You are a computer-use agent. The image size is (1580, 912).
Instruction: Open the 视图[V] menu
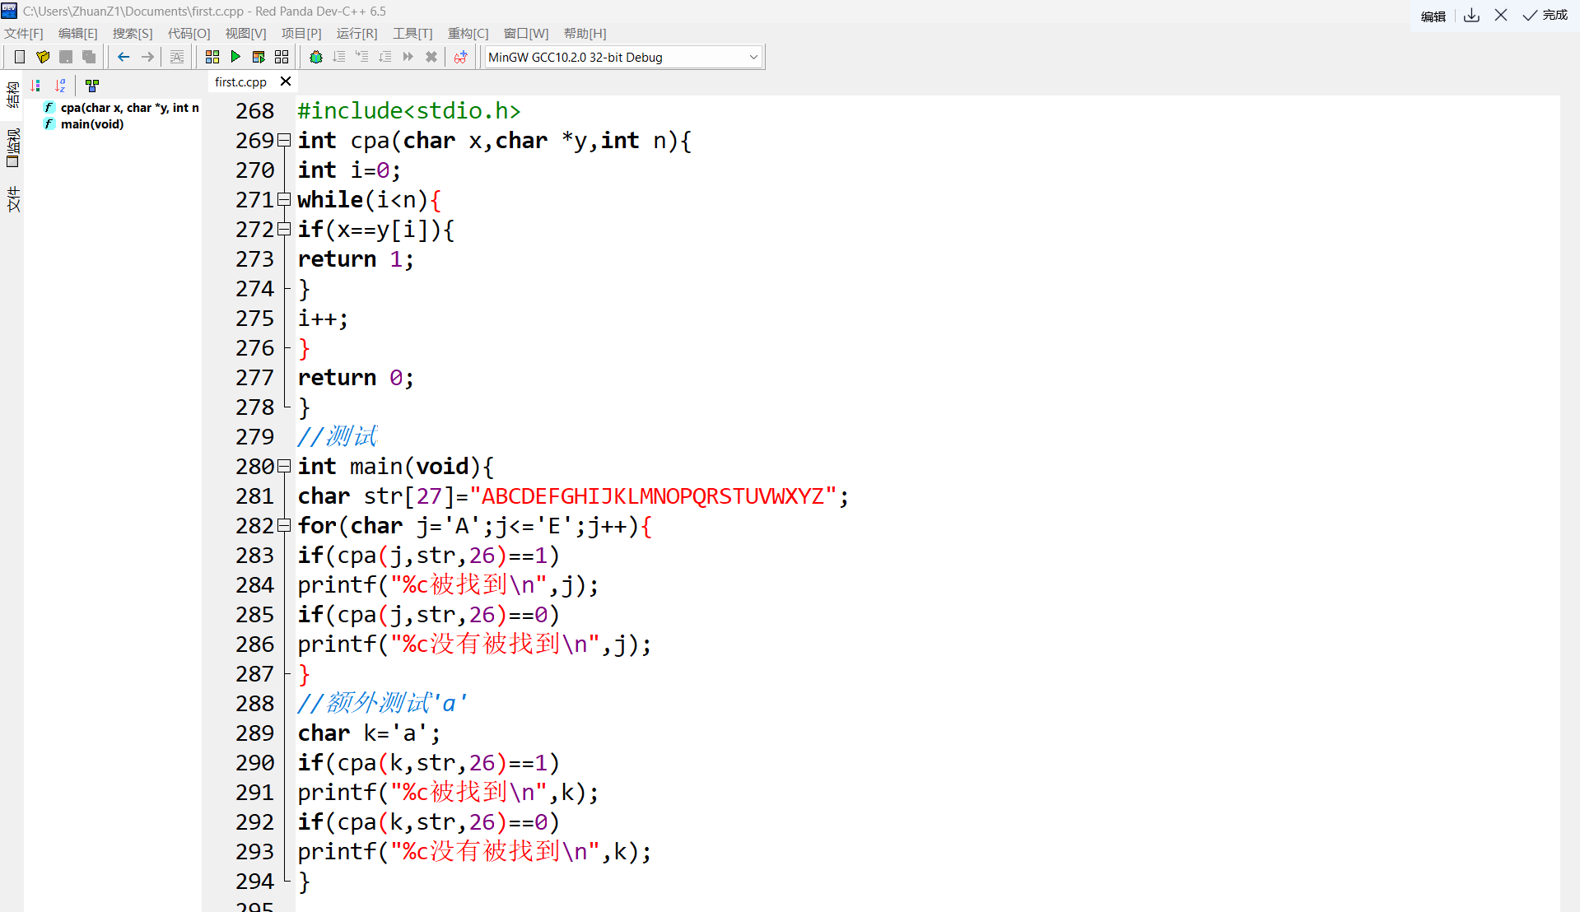click(246, 34)
